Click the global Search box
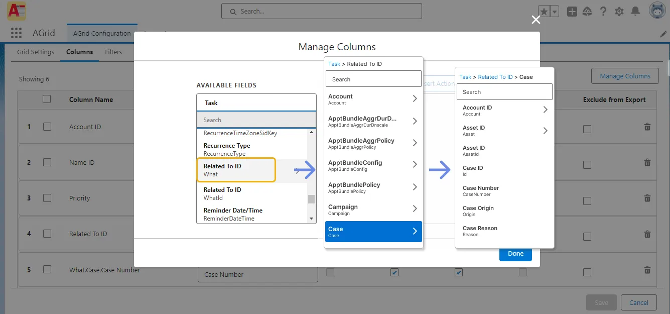This screenshot has width=670, height=314. 322,11
